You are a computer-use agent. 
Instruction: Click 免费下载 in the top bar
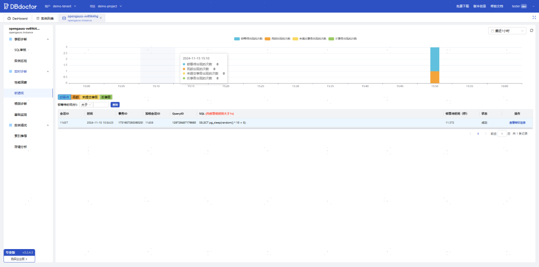(x=462, y=6)
